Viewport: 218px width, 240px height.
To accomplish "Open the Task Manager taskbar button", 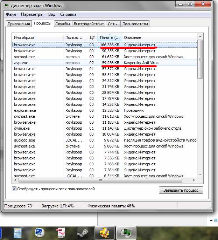I will pyautogui.click(x=126, y=233).
